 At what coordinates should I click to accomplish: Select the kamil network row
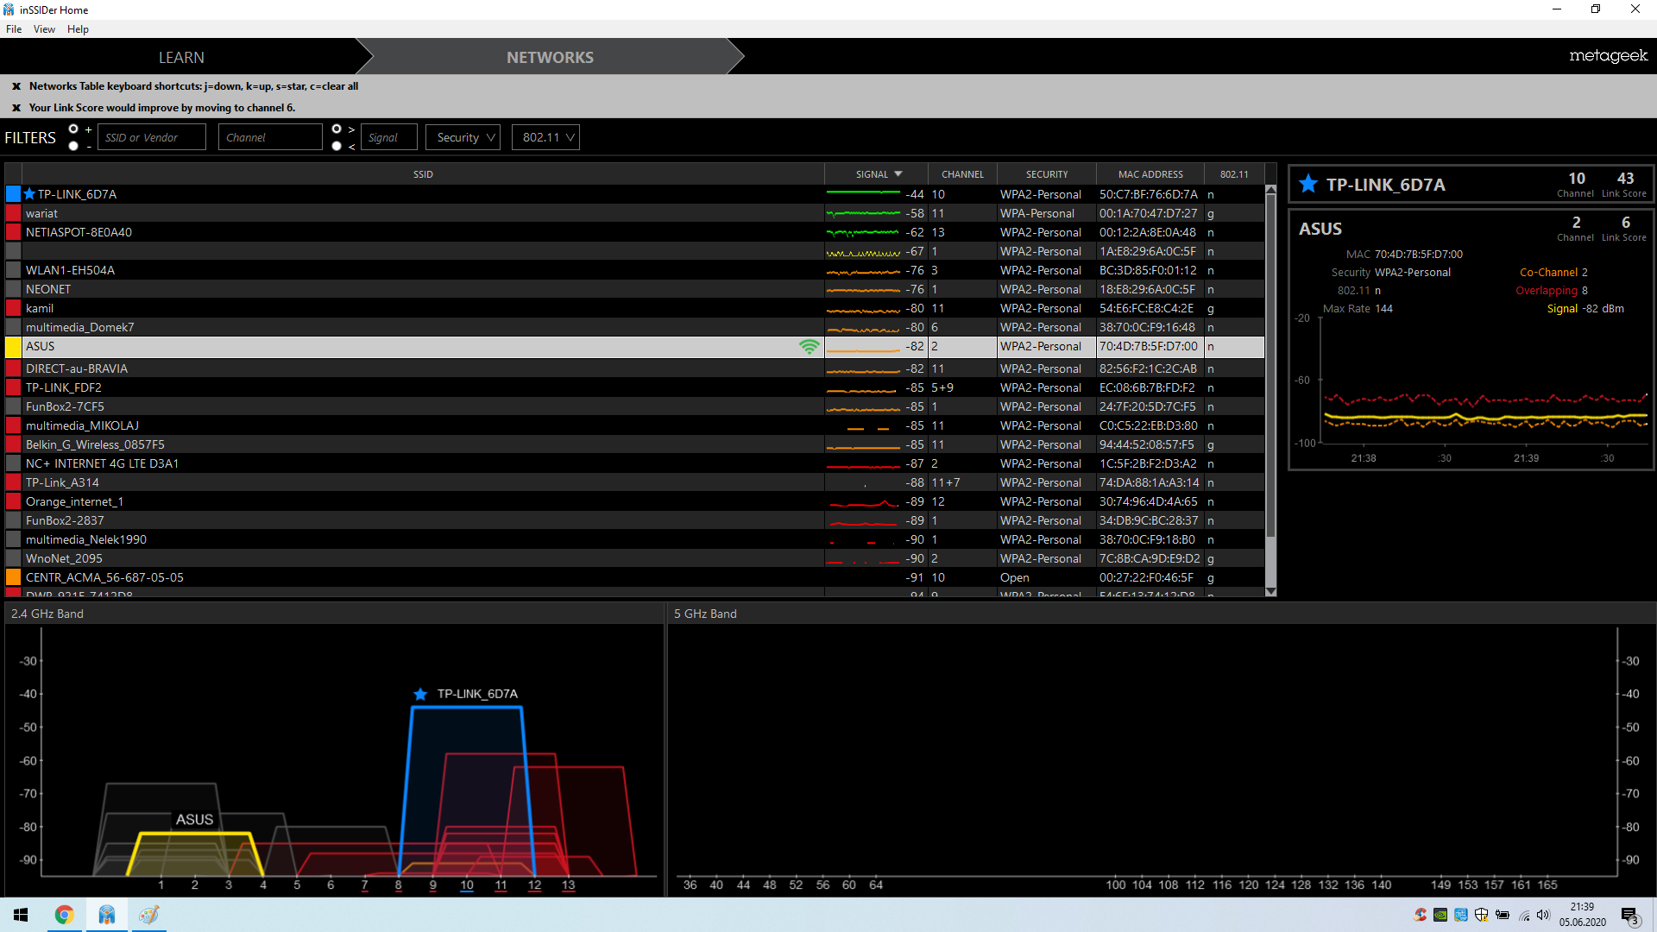[x=635, y=308]
